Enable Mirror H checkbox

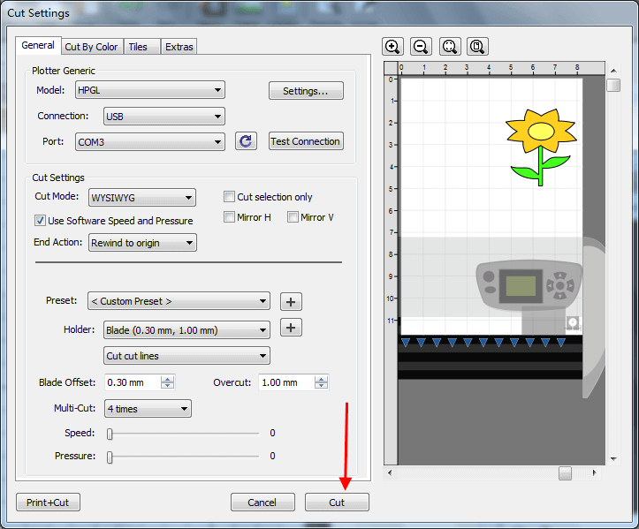pos(229,217)
